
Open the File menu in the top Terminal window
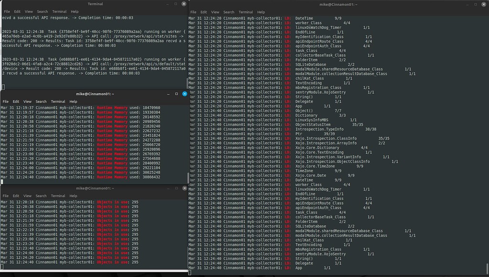[x=7, y=11]
